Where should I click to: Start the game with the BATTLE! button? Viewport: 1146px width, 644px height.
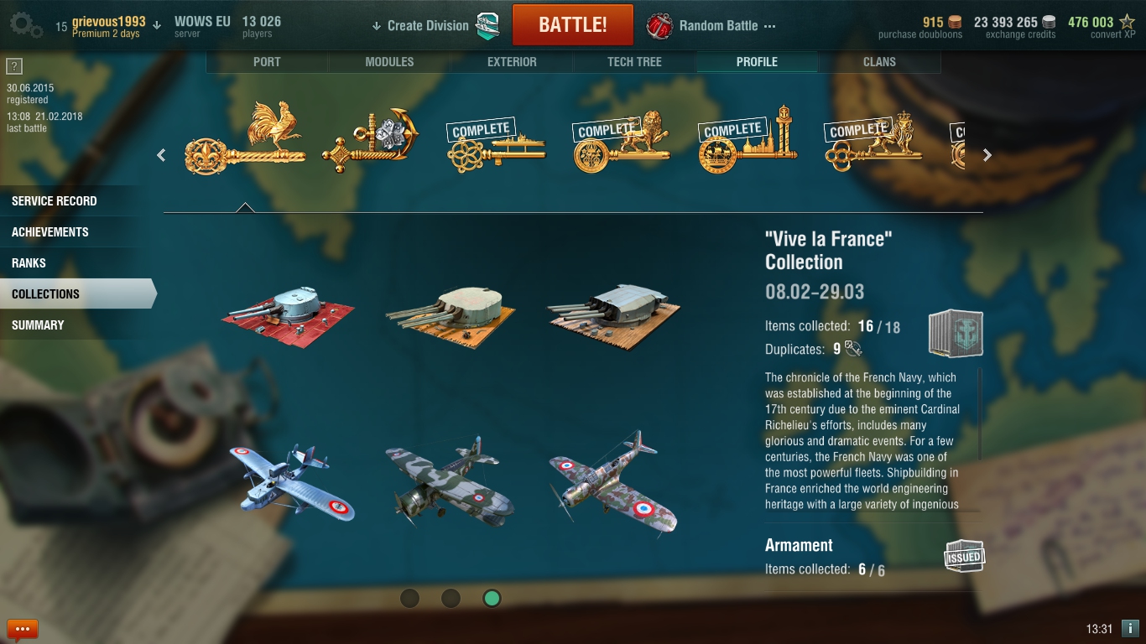pyautogui.click(x=573, y=24)
